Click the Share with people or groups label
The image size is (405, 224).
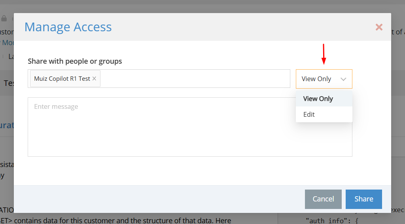[x=75, y=61]
